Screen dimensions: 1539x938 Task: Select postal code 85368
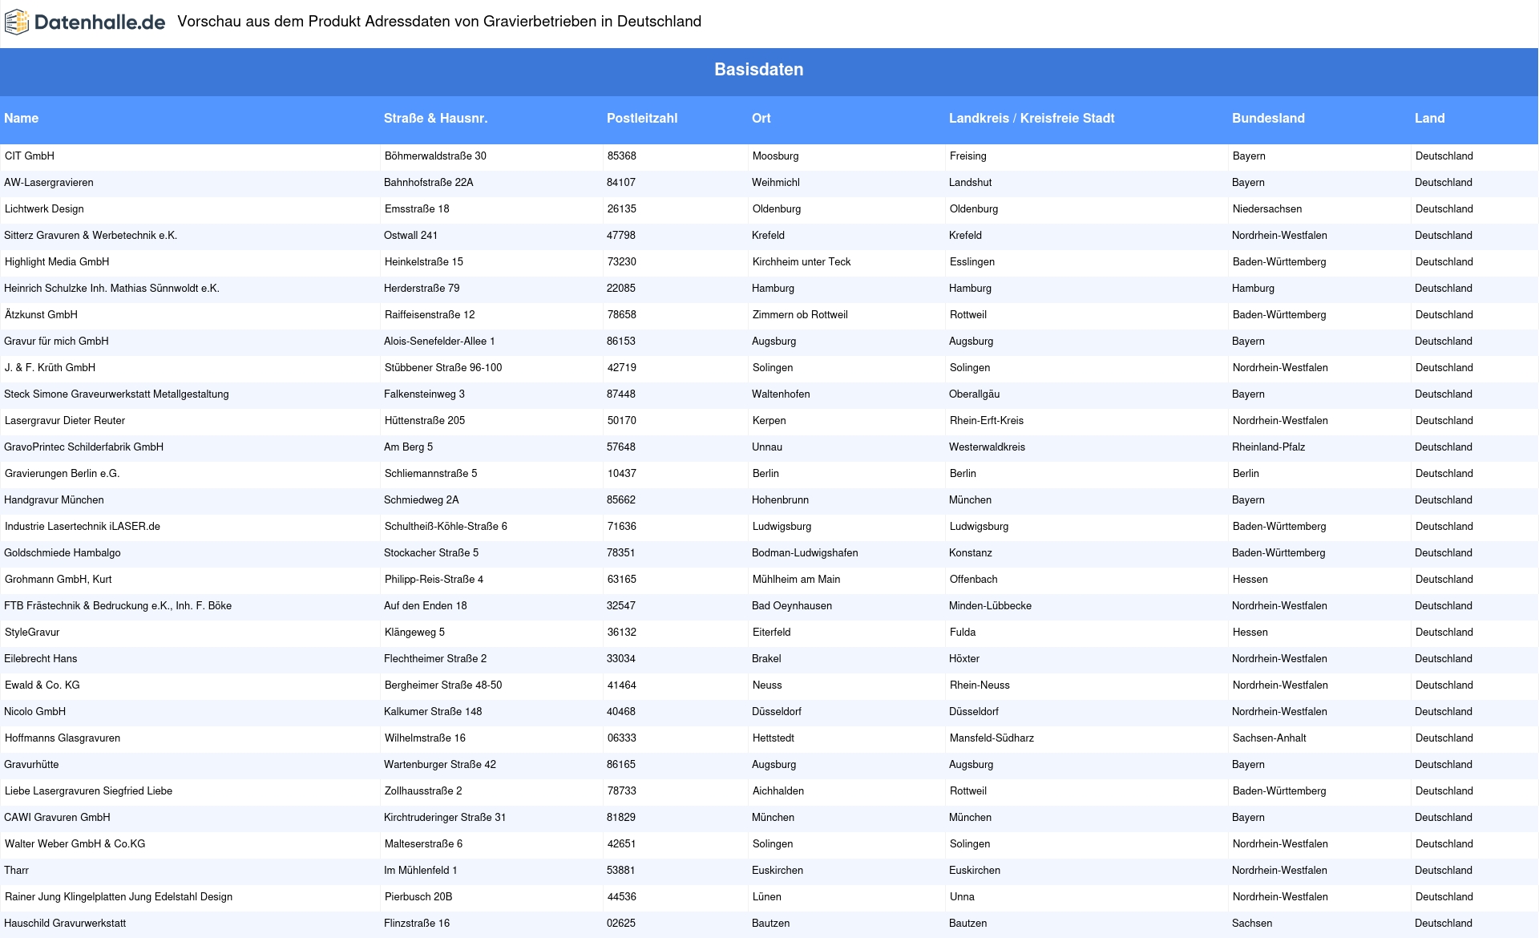(x=622, y=156)
